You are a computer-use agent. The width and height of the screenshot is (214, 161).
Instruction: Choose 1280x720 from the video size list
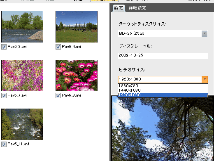pyautogui.click(x=163, y=86)
